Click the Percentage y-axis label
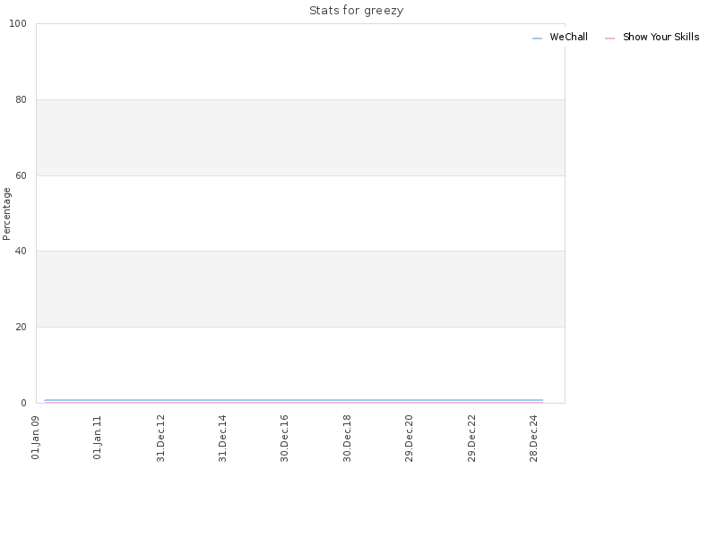The image size is (717, 537). click(6, 214)
